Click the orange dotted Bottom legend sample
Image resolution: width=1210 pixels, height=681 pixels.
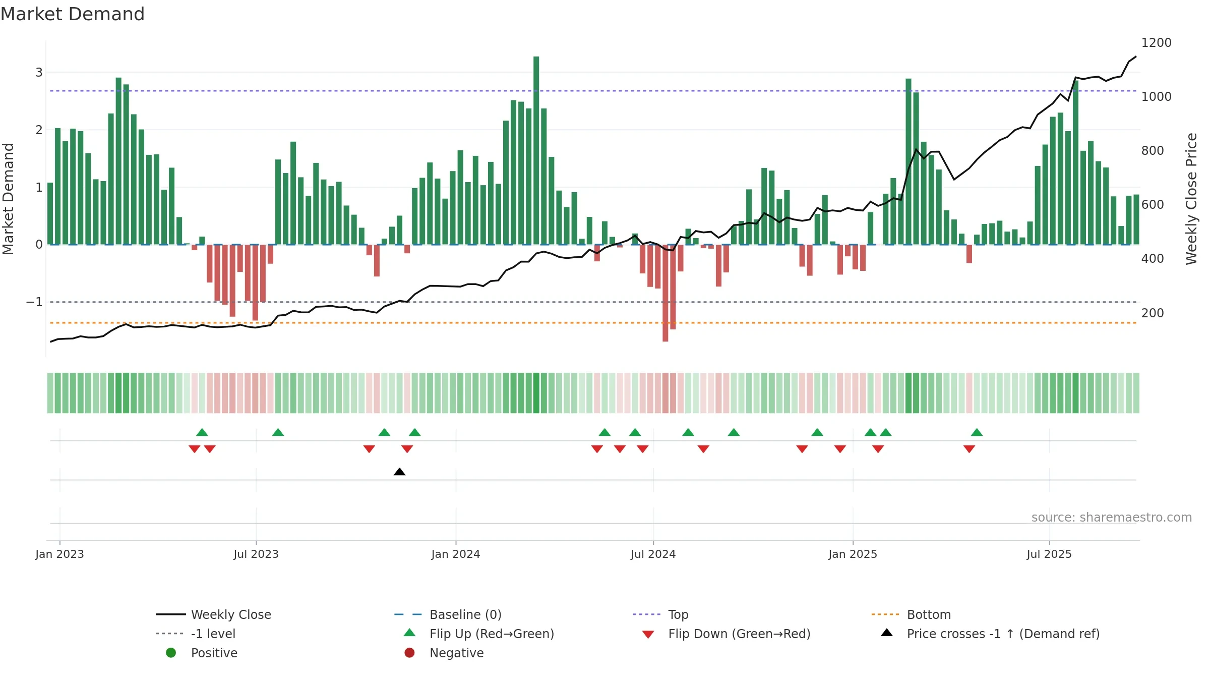point(885,614)
